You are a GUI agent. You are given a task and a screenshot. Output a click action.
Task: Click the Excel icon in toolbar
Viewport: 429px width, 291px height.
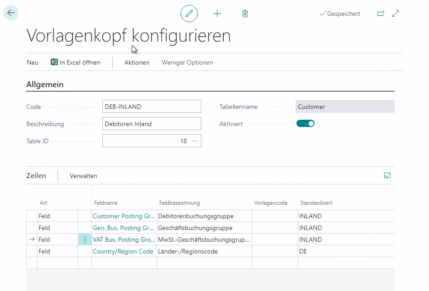click(54, 62)
